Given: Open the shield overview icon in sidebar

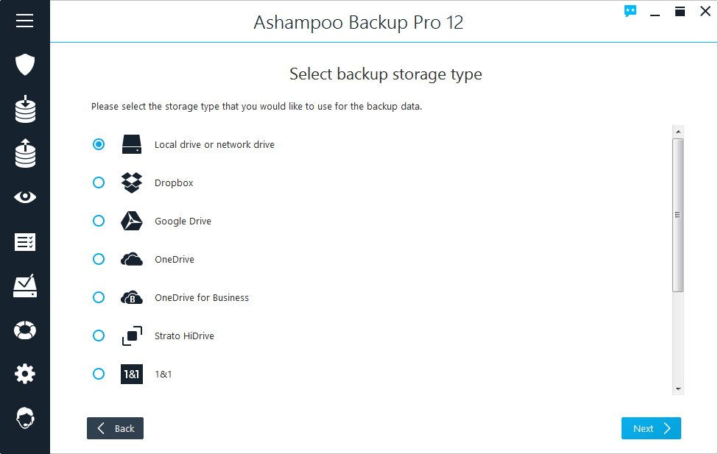Looking at the screenshot, I should 25,64.
